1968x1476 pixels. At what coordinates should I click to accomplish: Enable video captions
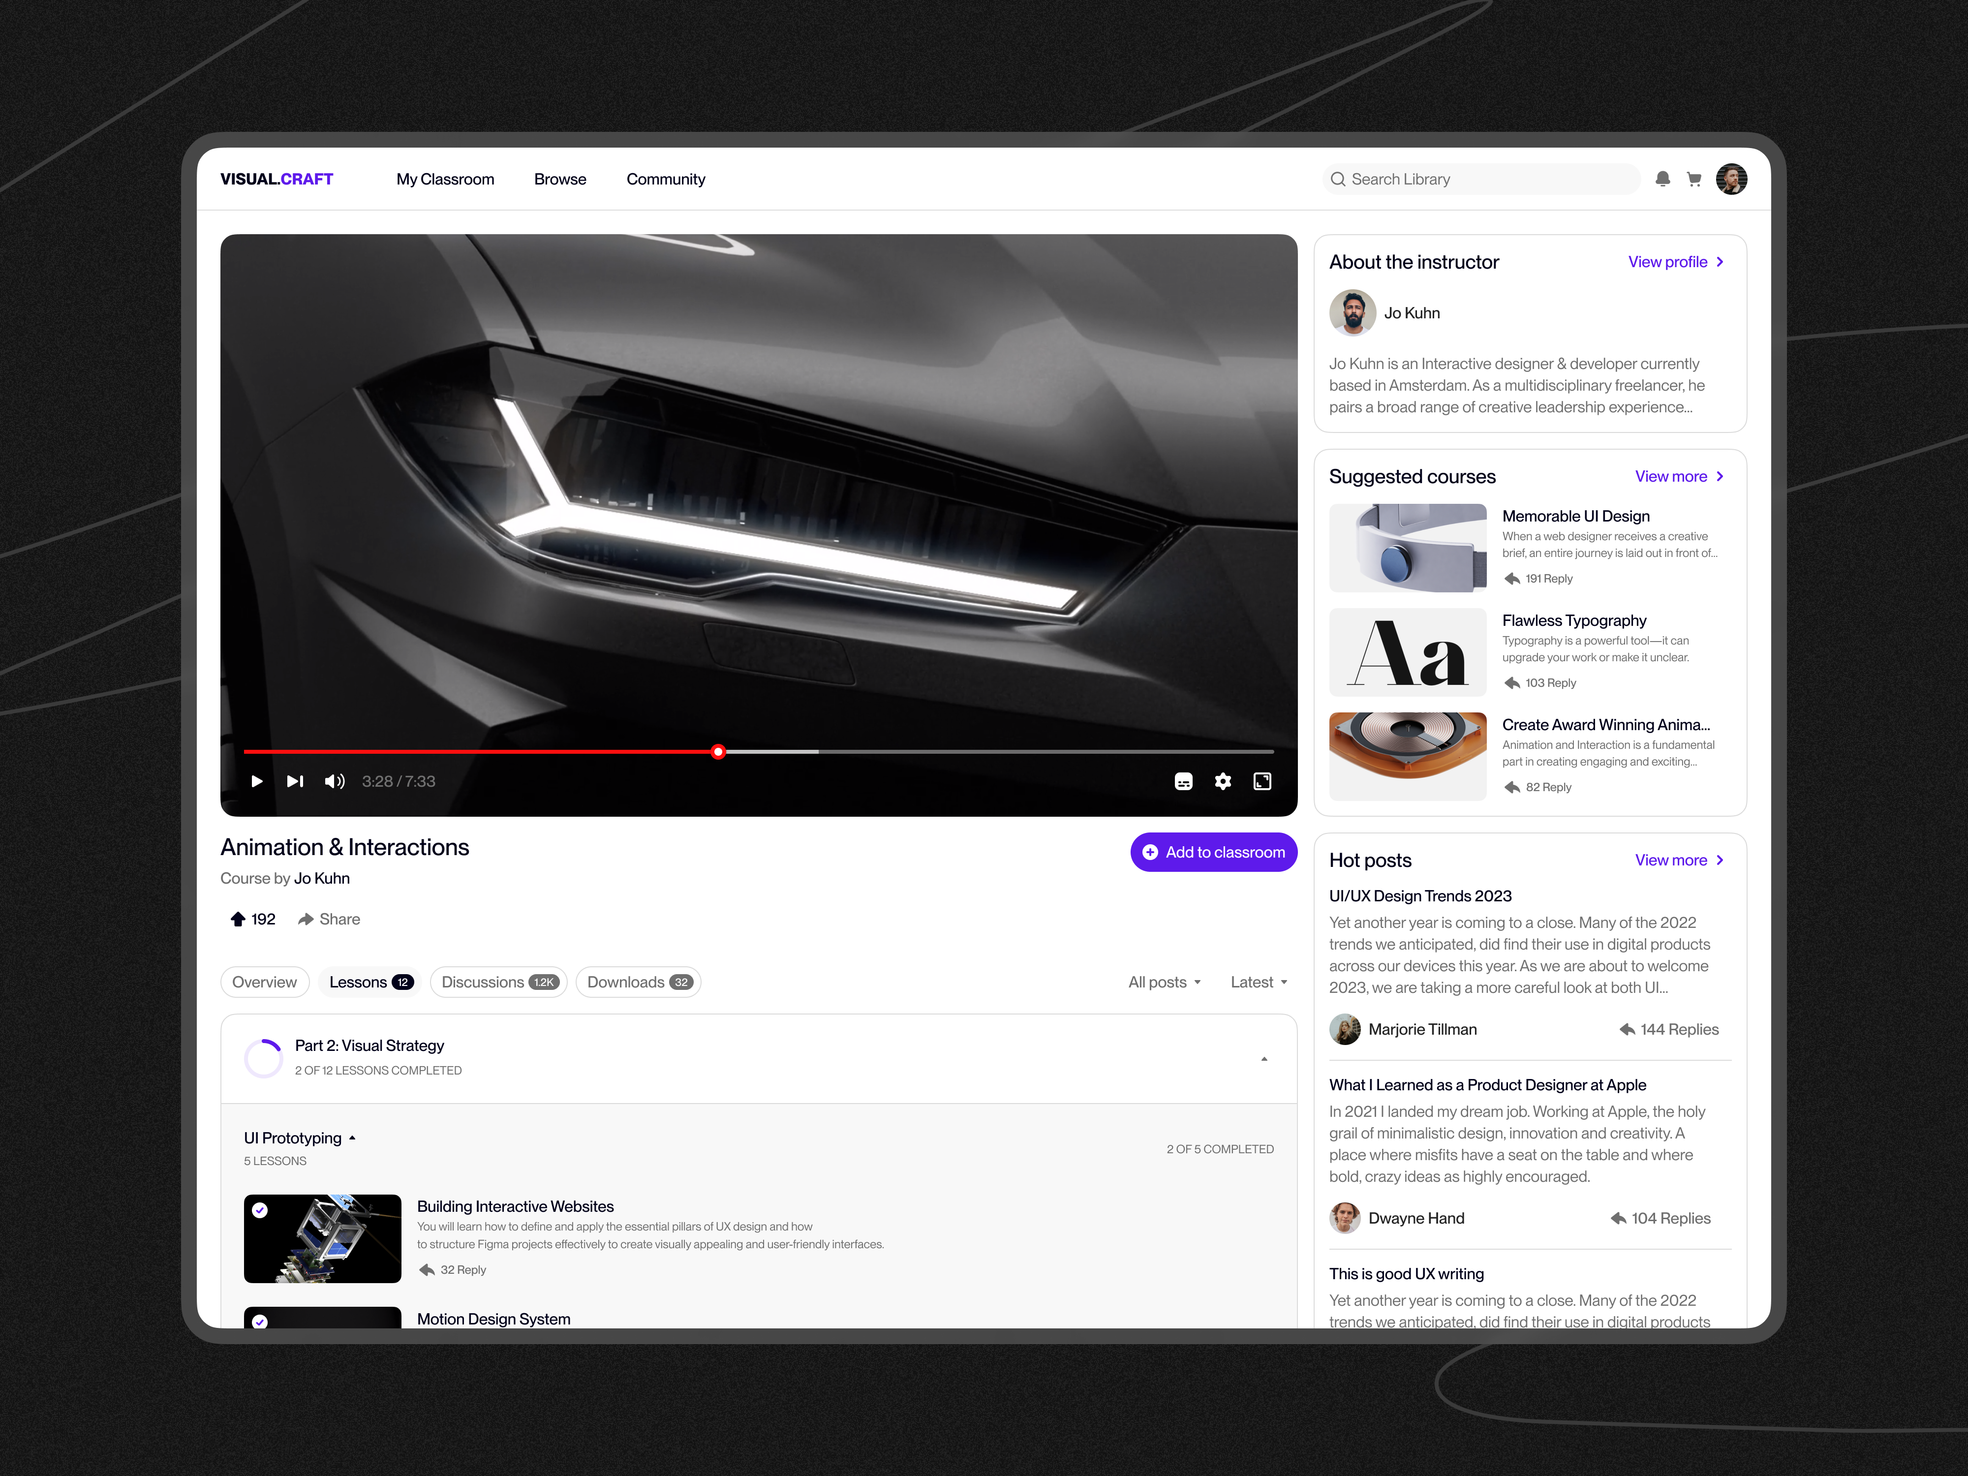point(1183,781)
